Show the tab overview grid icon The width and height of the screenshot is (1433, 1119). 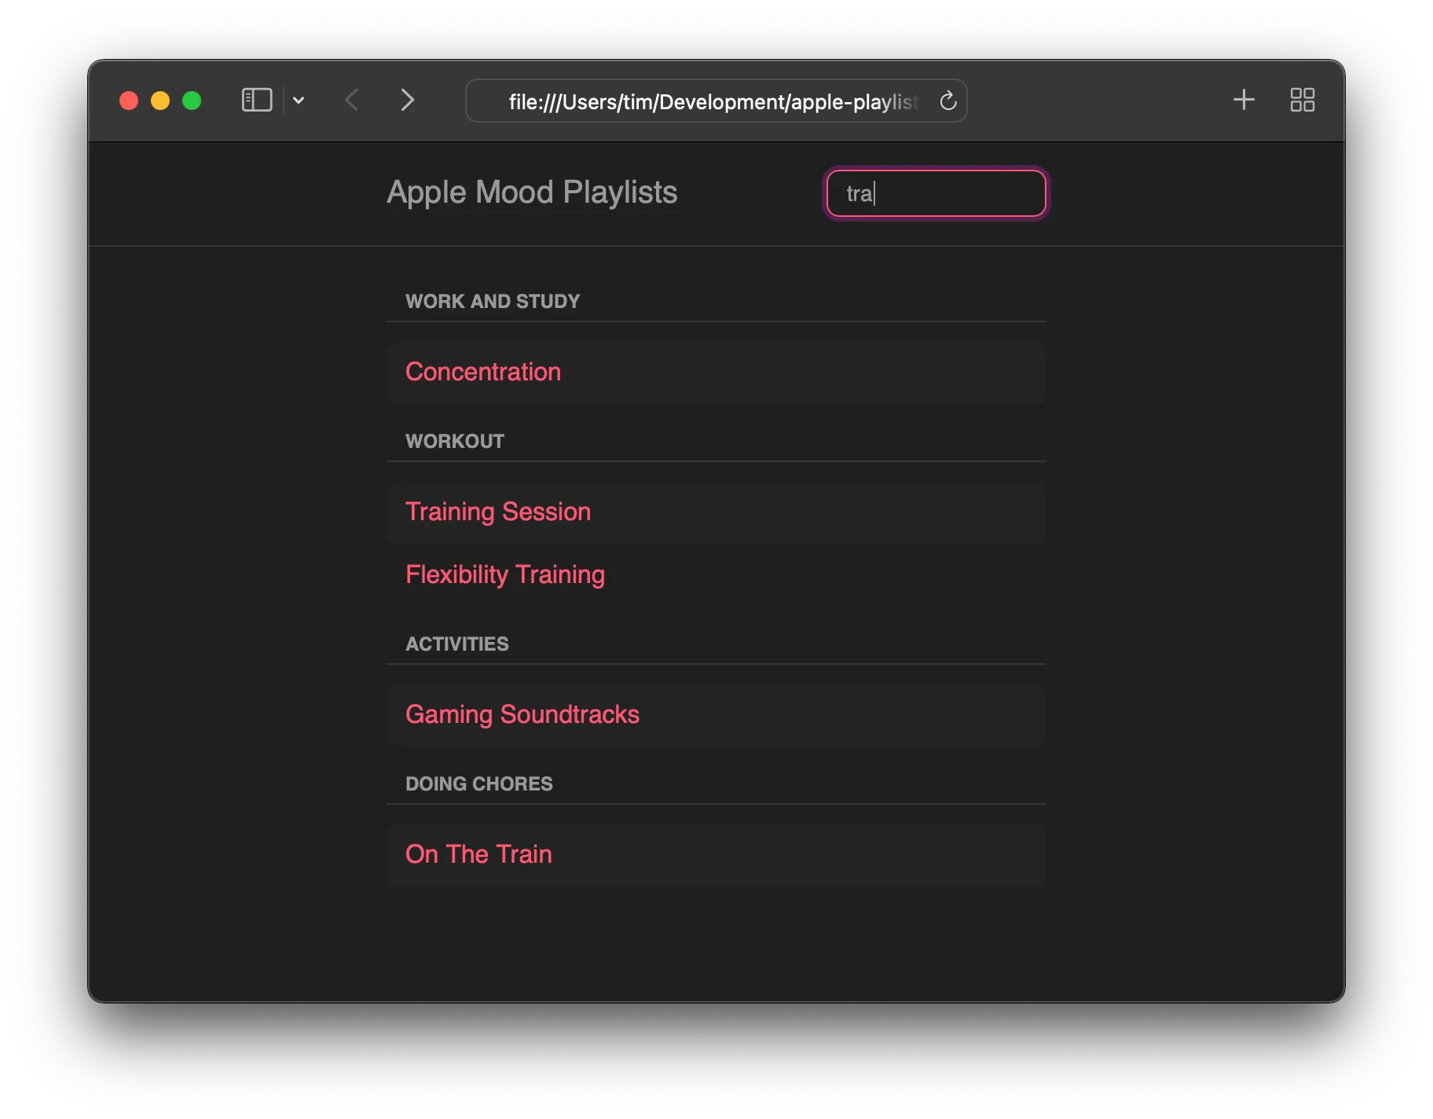pyautogui.click(x=1303, y=100)
